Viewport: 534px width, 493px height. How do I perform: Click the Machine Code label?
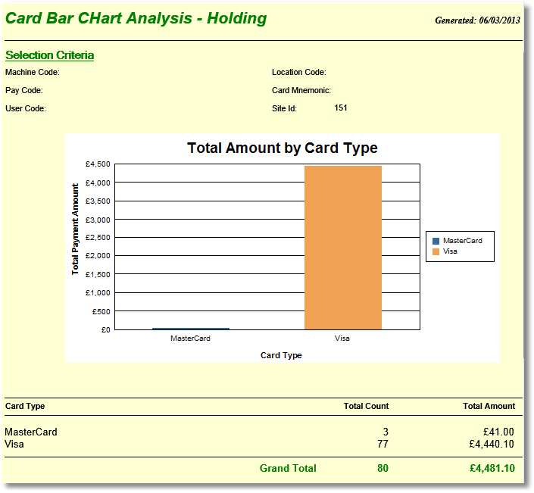click(x=33, y=73)
